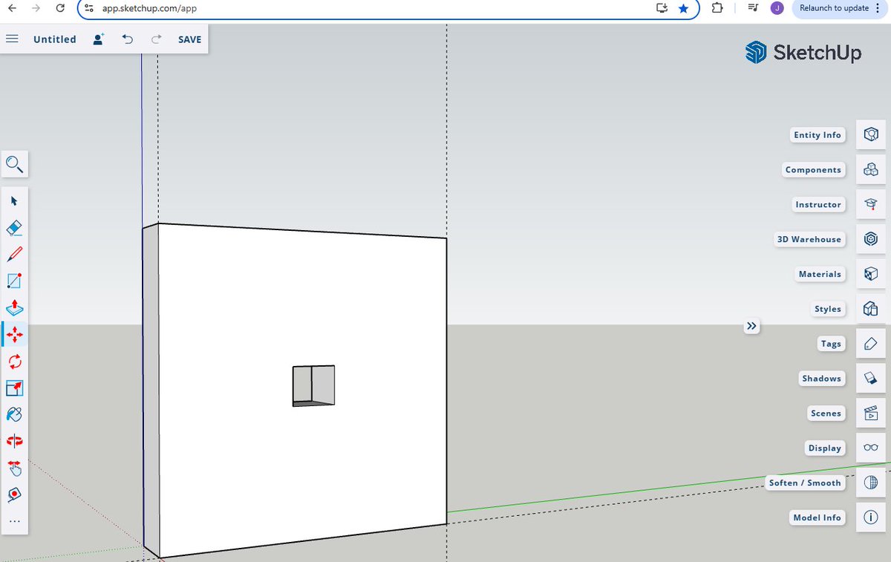Redo the last undone action
Image resolution: width=891 pixels, height=562 pixels.
click(x=156, y=39)
